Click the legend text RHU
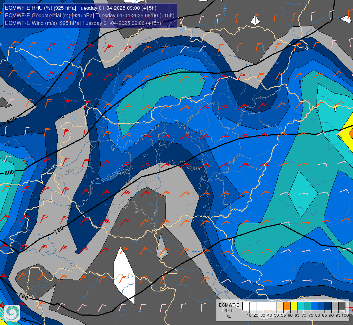 pos(229,311)
